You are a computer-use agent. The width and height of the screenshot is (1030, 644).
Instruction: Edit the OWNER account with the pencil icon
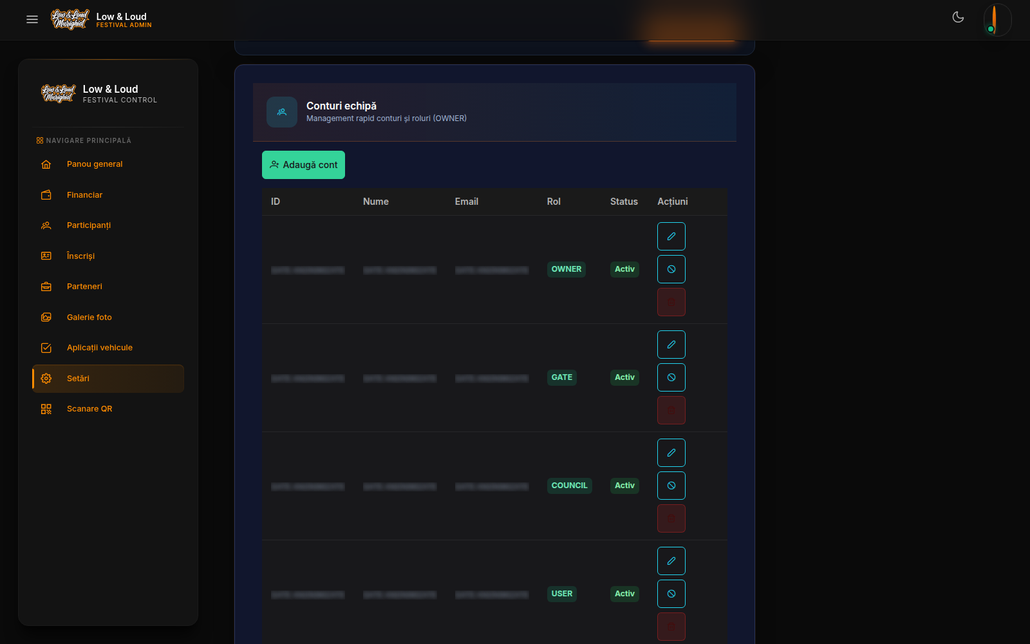coord(671,236)
